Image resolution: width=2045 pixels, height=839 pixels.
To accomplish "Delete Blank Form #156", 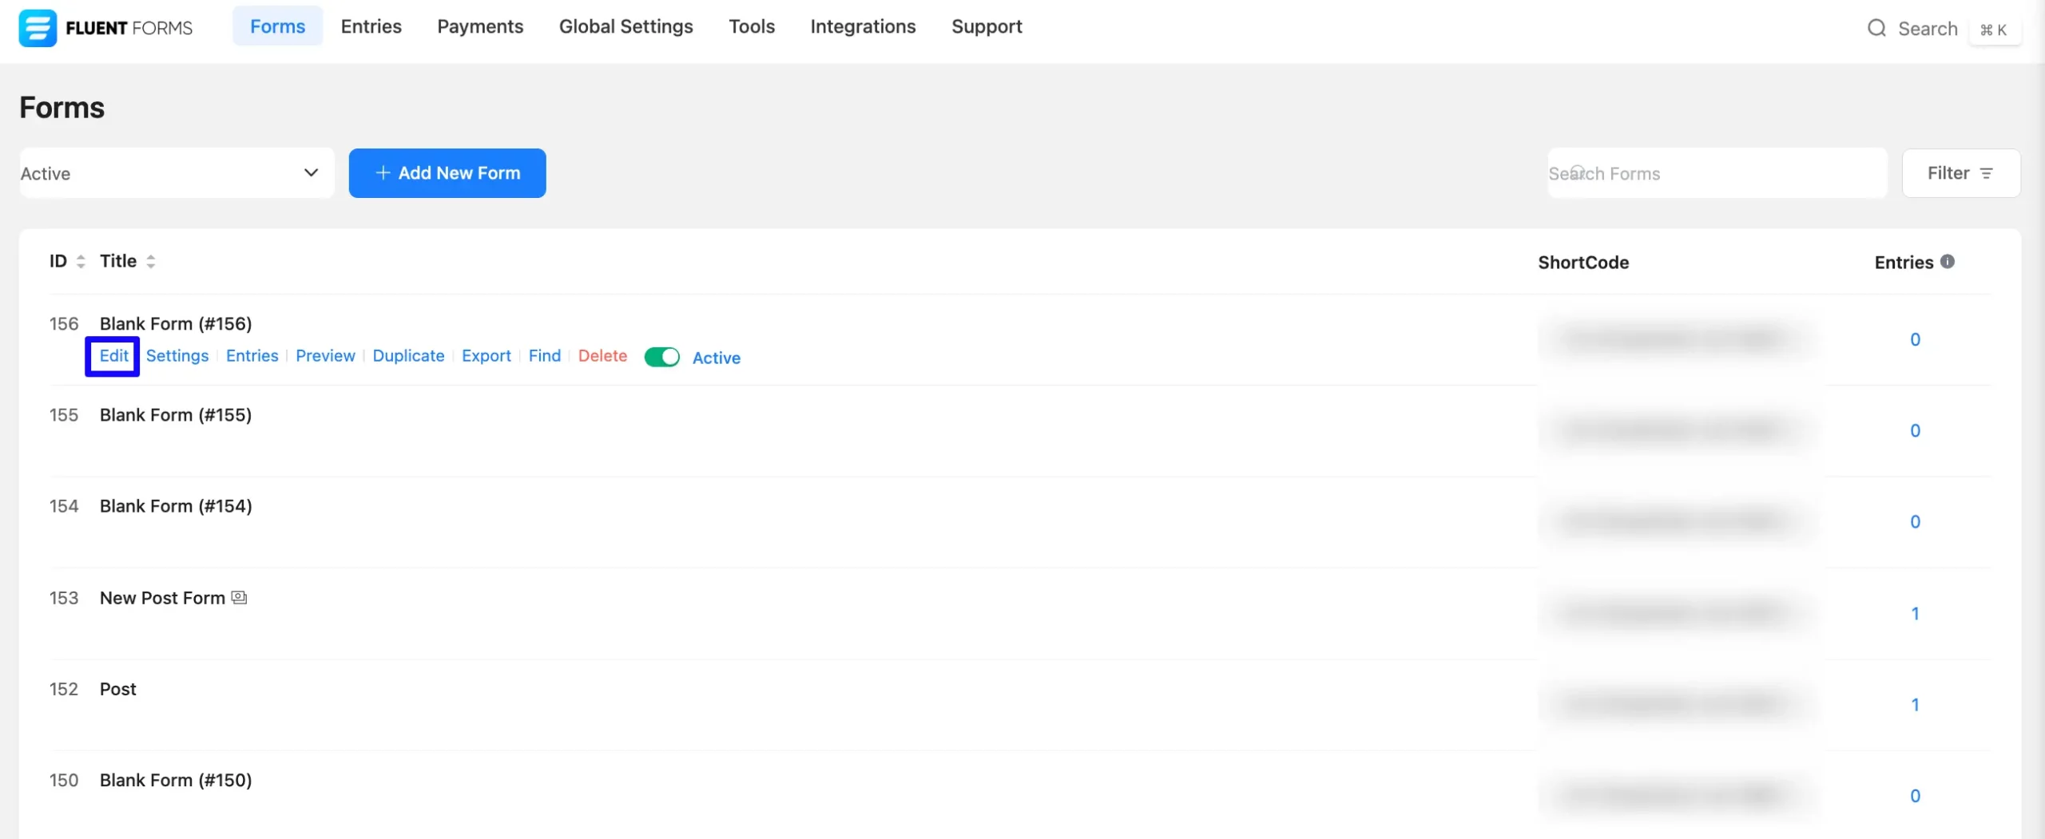I will [602, 356].
